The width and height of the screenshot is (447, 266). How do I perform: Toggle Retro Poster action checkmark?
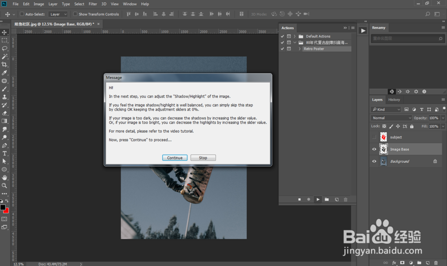pos(282,49)
